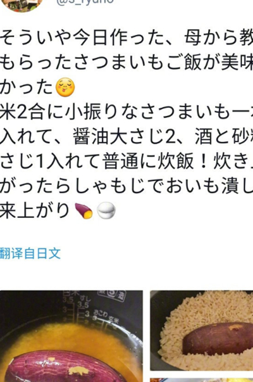
Task: Select the line starting 米2合に小振りな
Action: (126, 112)
